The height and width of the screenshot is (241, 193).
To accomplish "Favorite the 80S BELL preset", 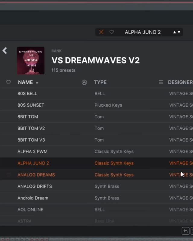I will (x=8, y=93).
